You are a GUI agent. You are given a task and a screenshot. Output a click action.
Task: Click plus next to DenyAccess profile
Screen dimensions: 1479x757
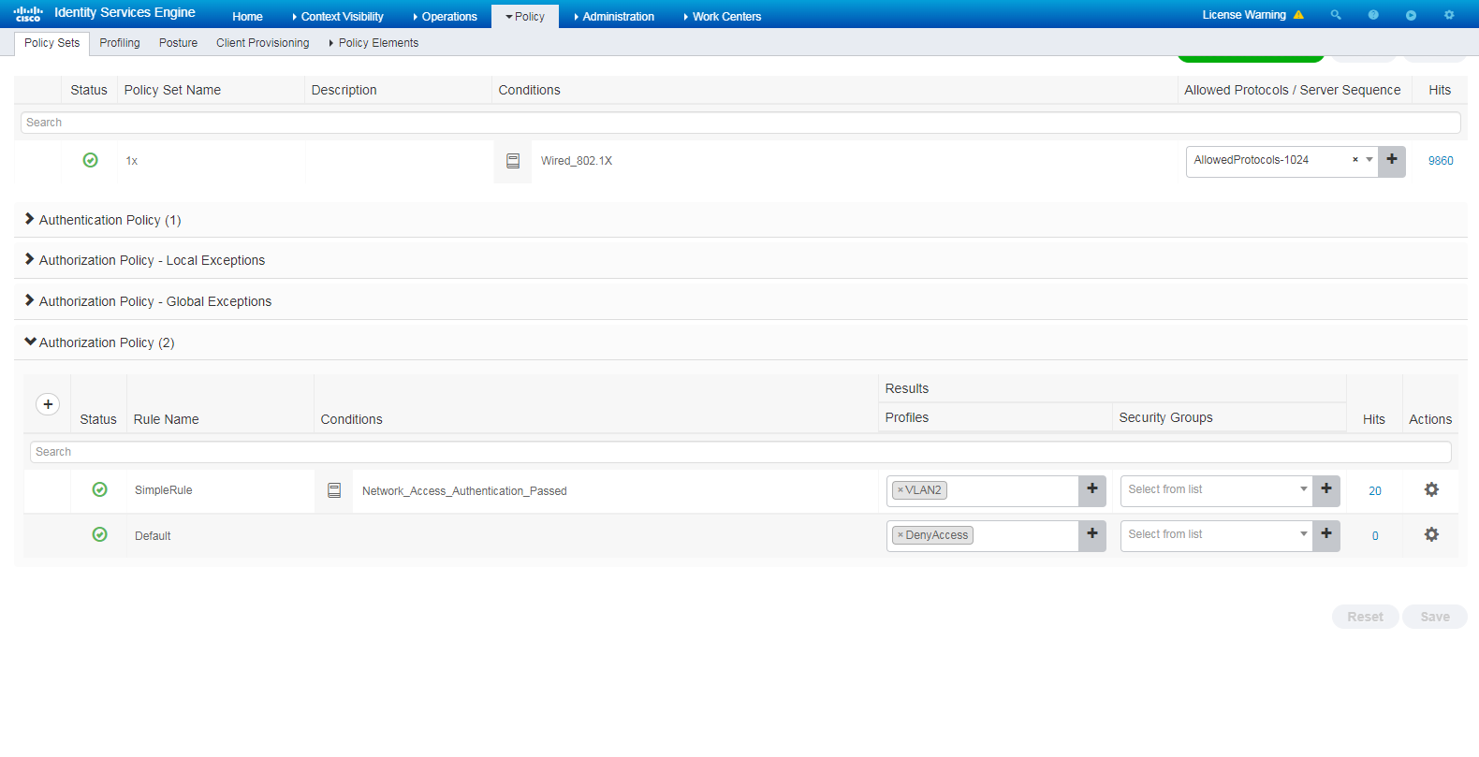coord(1092,534)
